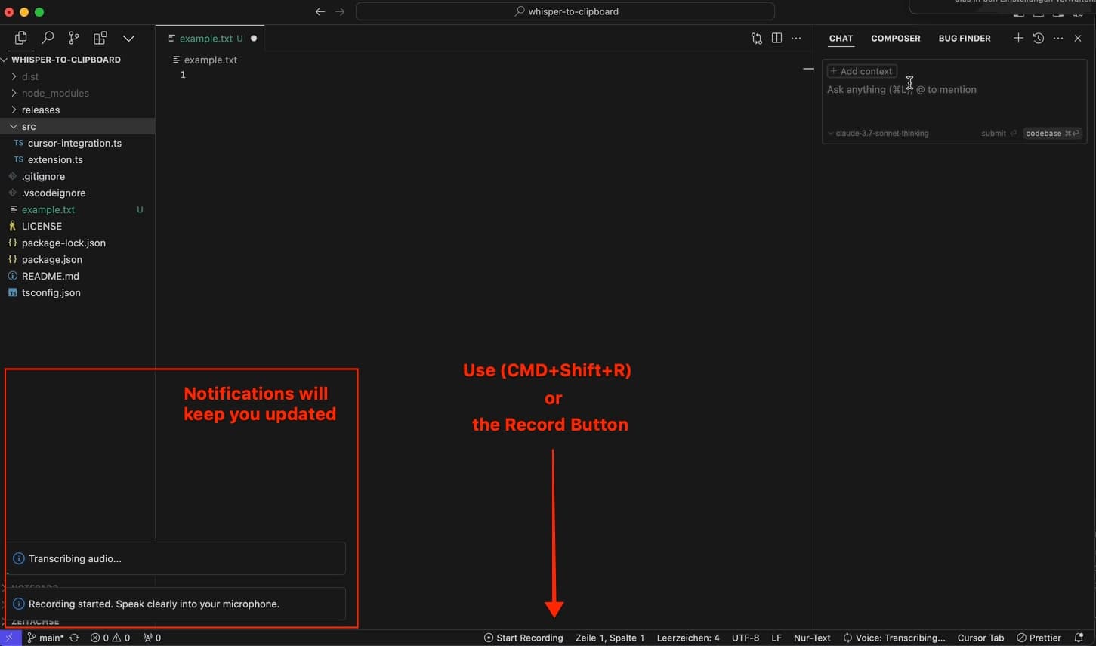Start a new chat with plus icon
This screenshot has width=1096, height=646.
click(x=1018, y=38)
